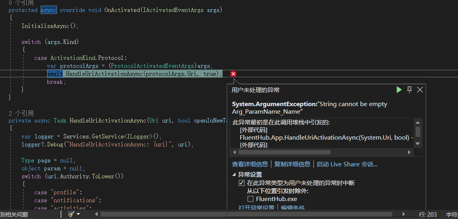Open the code cleanup dropdown arrow
The width and height of the screenshot is (458, 219).
coord(78,214)
